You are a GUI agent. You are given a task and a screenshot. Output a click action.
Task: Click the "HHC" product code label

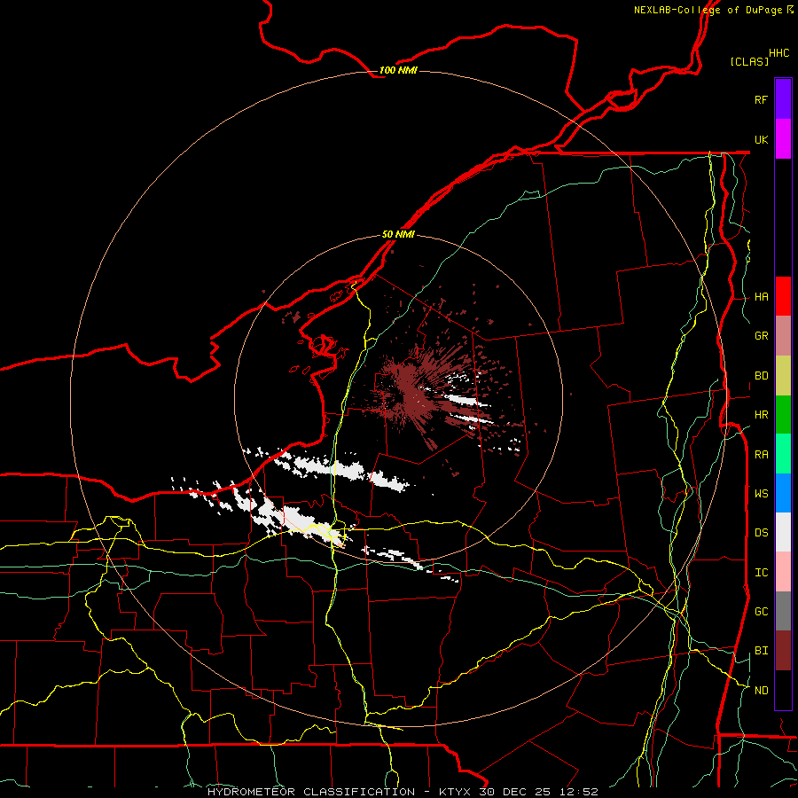point(778,53)
